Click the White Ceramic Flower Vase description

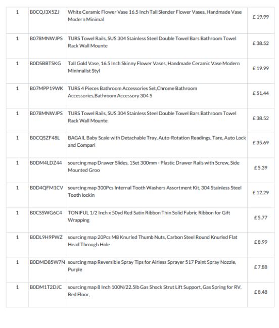click(x=155, y=16)
